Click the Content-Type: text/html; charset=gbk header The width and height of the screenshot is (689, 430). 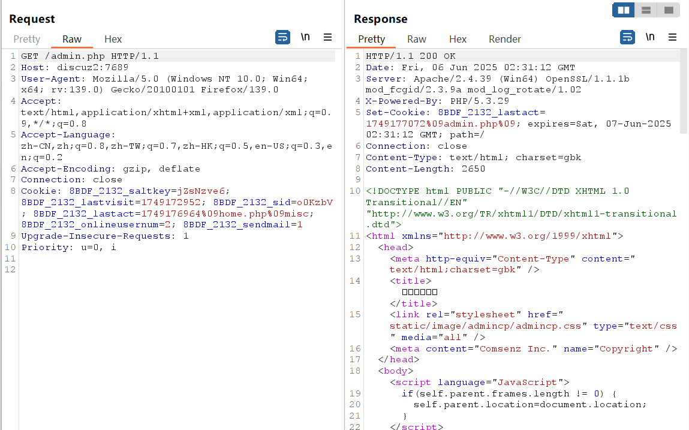pyautogui.click(x=474, y=157)
